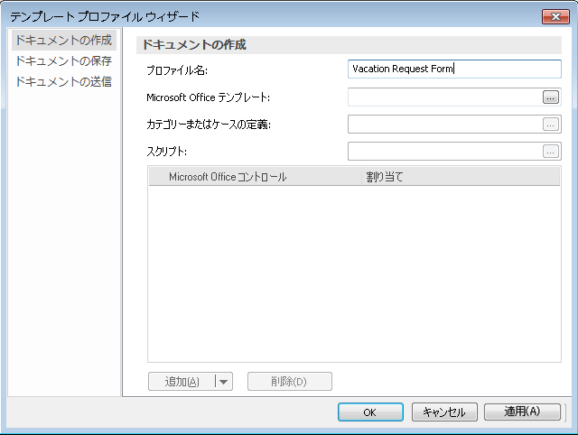
Task: Close the テンプレート プロファイル ウィザード window
Action: [x=555, y=16]
